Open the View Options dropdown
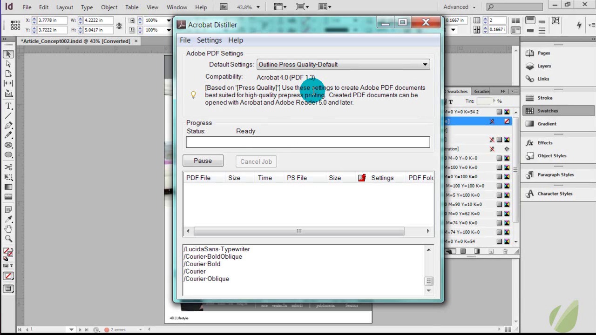Image resolution: width=596 pixels, height=335 pixels. pyautogui.click(x=280, y=7)
